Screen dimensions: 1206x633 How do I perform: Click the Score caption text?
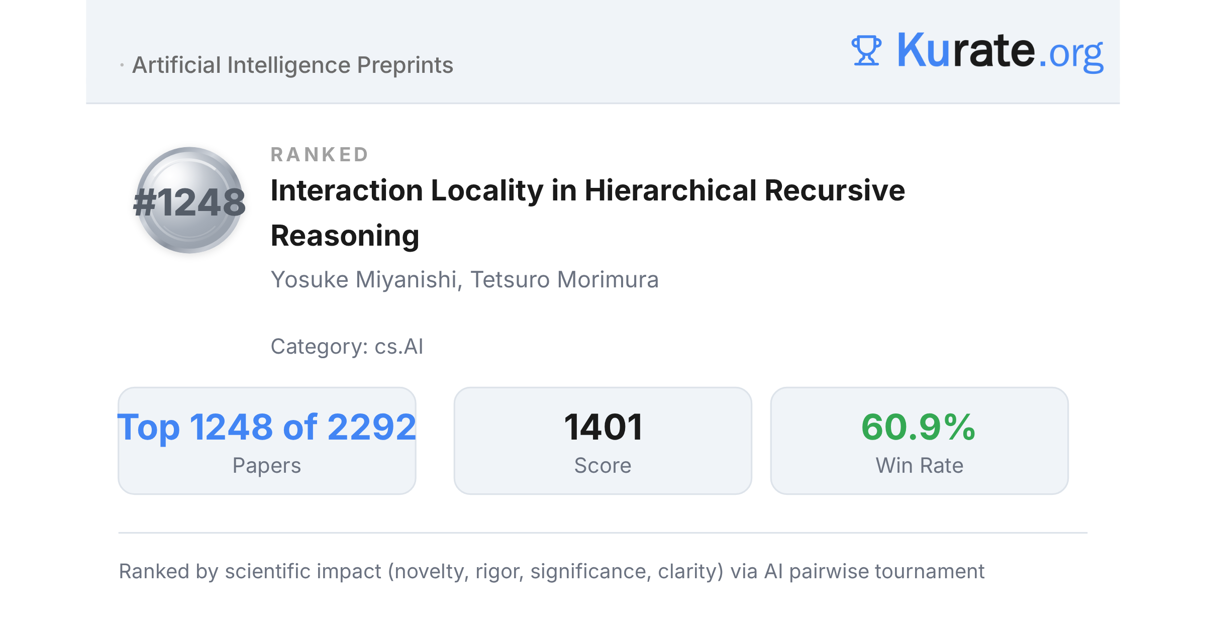coord(602,466)
